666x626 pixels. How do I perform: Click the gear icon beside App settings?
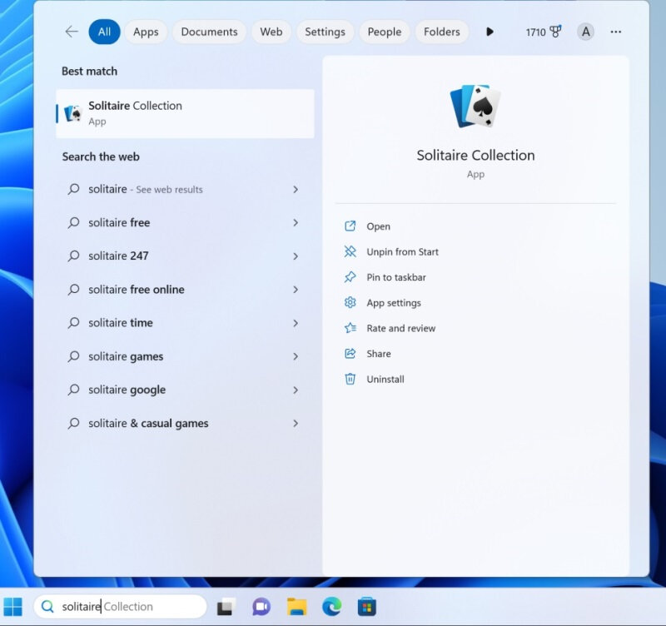[350, 302]
